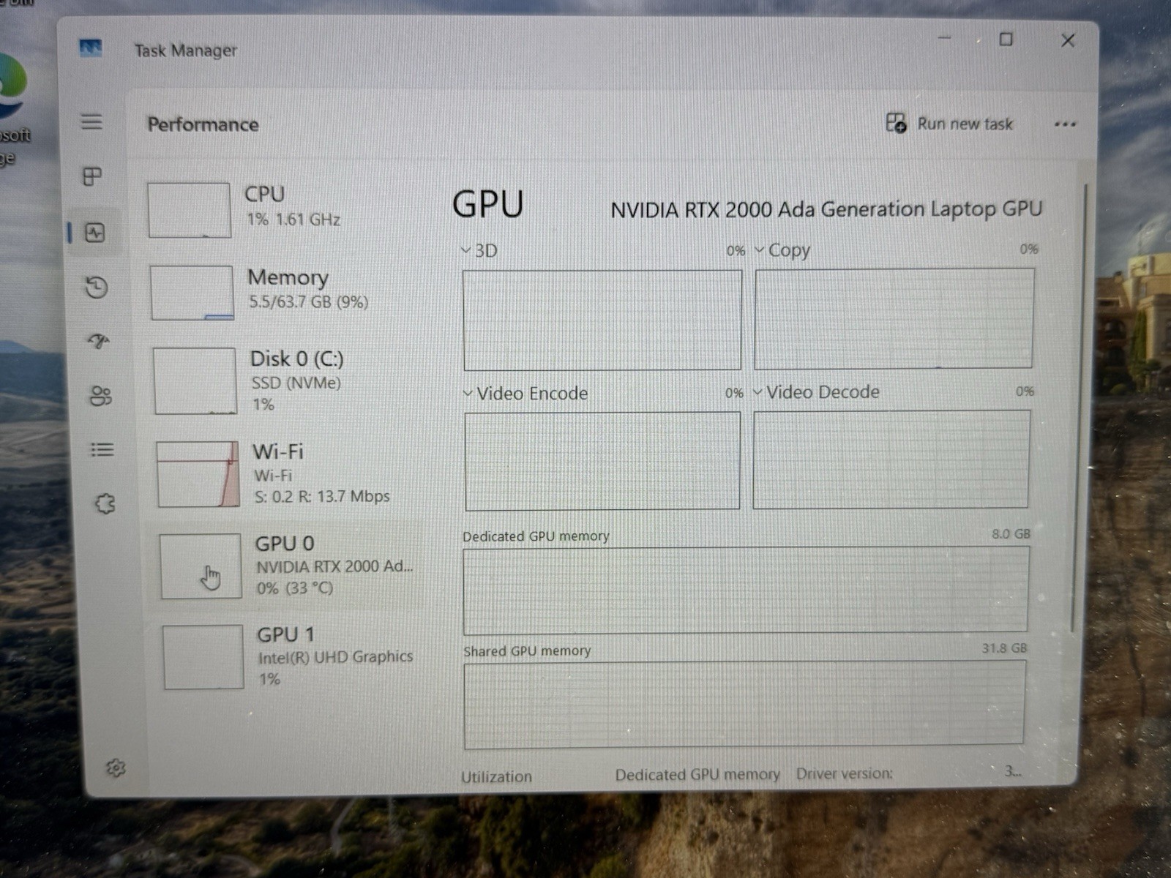This screenshot has width=1171, height=878.
Task: Click the Utilization label at bottom
Action: pos(496,776)
